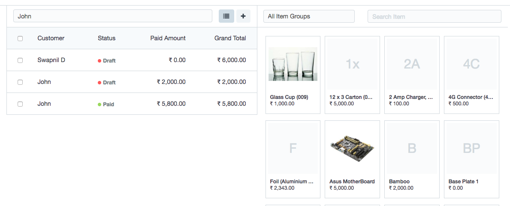
Task: Check the Swapnil D row checkbox
Action: pyautogui.click(x=20, y=60)
